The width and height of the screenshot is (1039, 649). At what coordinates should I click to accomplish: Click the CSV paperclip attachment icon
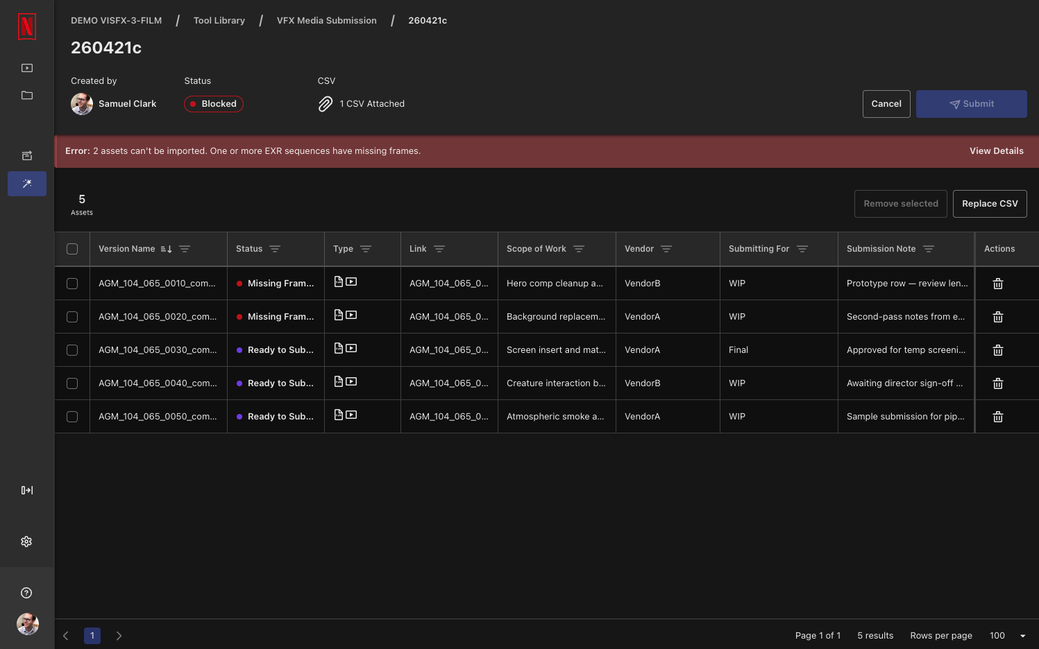326,104
